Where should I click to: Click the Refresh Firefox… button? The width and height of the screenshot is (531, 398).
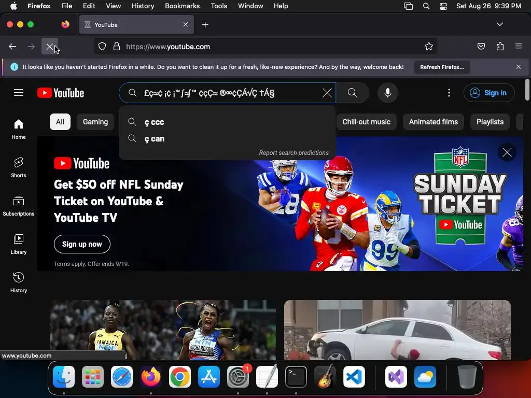click(442, 67)
